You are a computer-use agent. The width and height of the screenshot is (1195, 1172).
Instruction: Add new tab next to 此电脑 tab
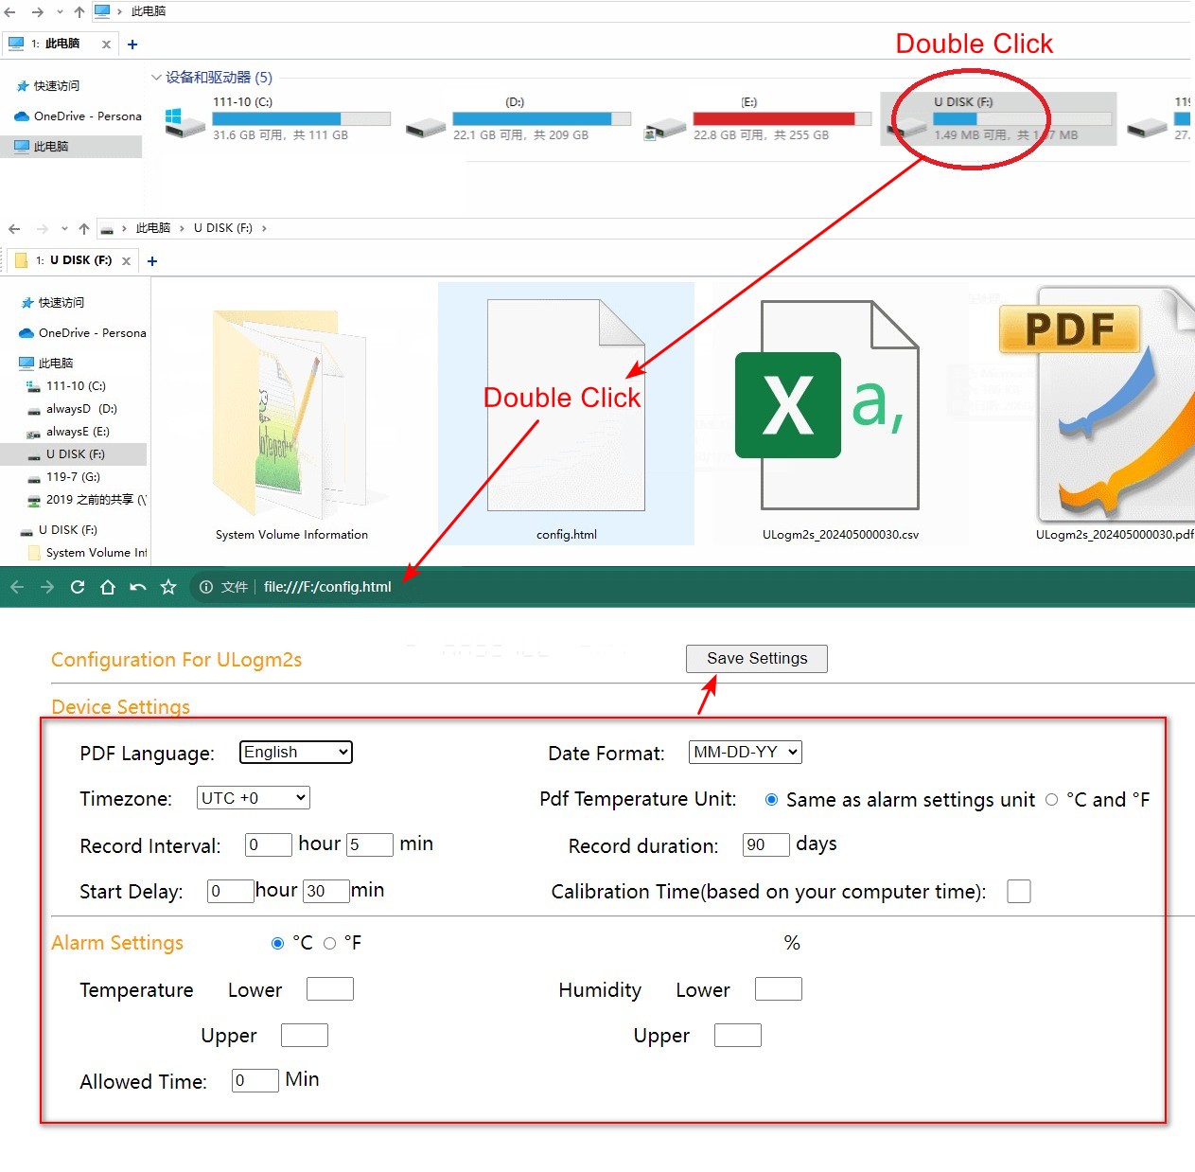[132, 44]
